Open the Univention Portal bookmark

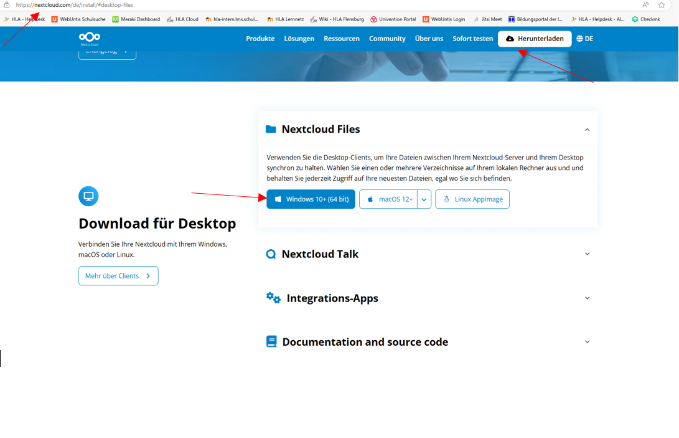pyautogui.click(x=393, y=19)
